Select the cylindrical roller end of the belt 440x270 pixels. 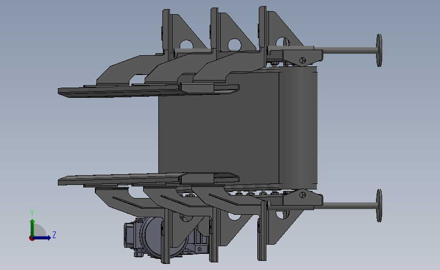298,128
